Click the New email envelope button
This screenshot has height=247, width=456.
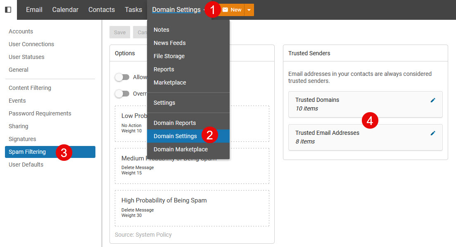[x=232, y=10]
